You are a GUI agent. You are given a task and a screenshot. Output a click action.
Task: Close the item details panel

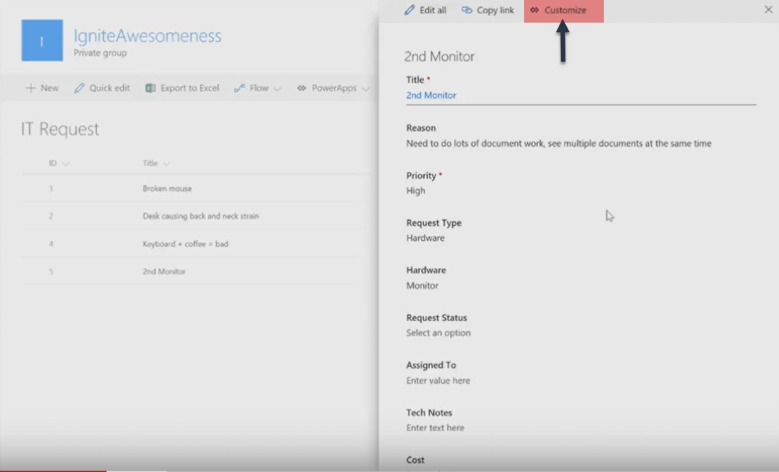(x=768, y=10)
